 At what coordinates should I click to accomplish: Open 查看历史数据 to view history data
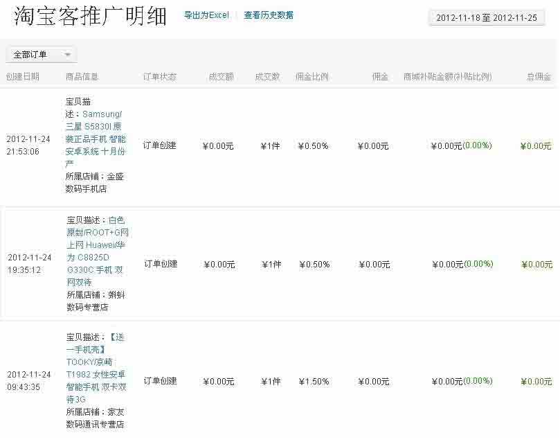click(269, 15)
